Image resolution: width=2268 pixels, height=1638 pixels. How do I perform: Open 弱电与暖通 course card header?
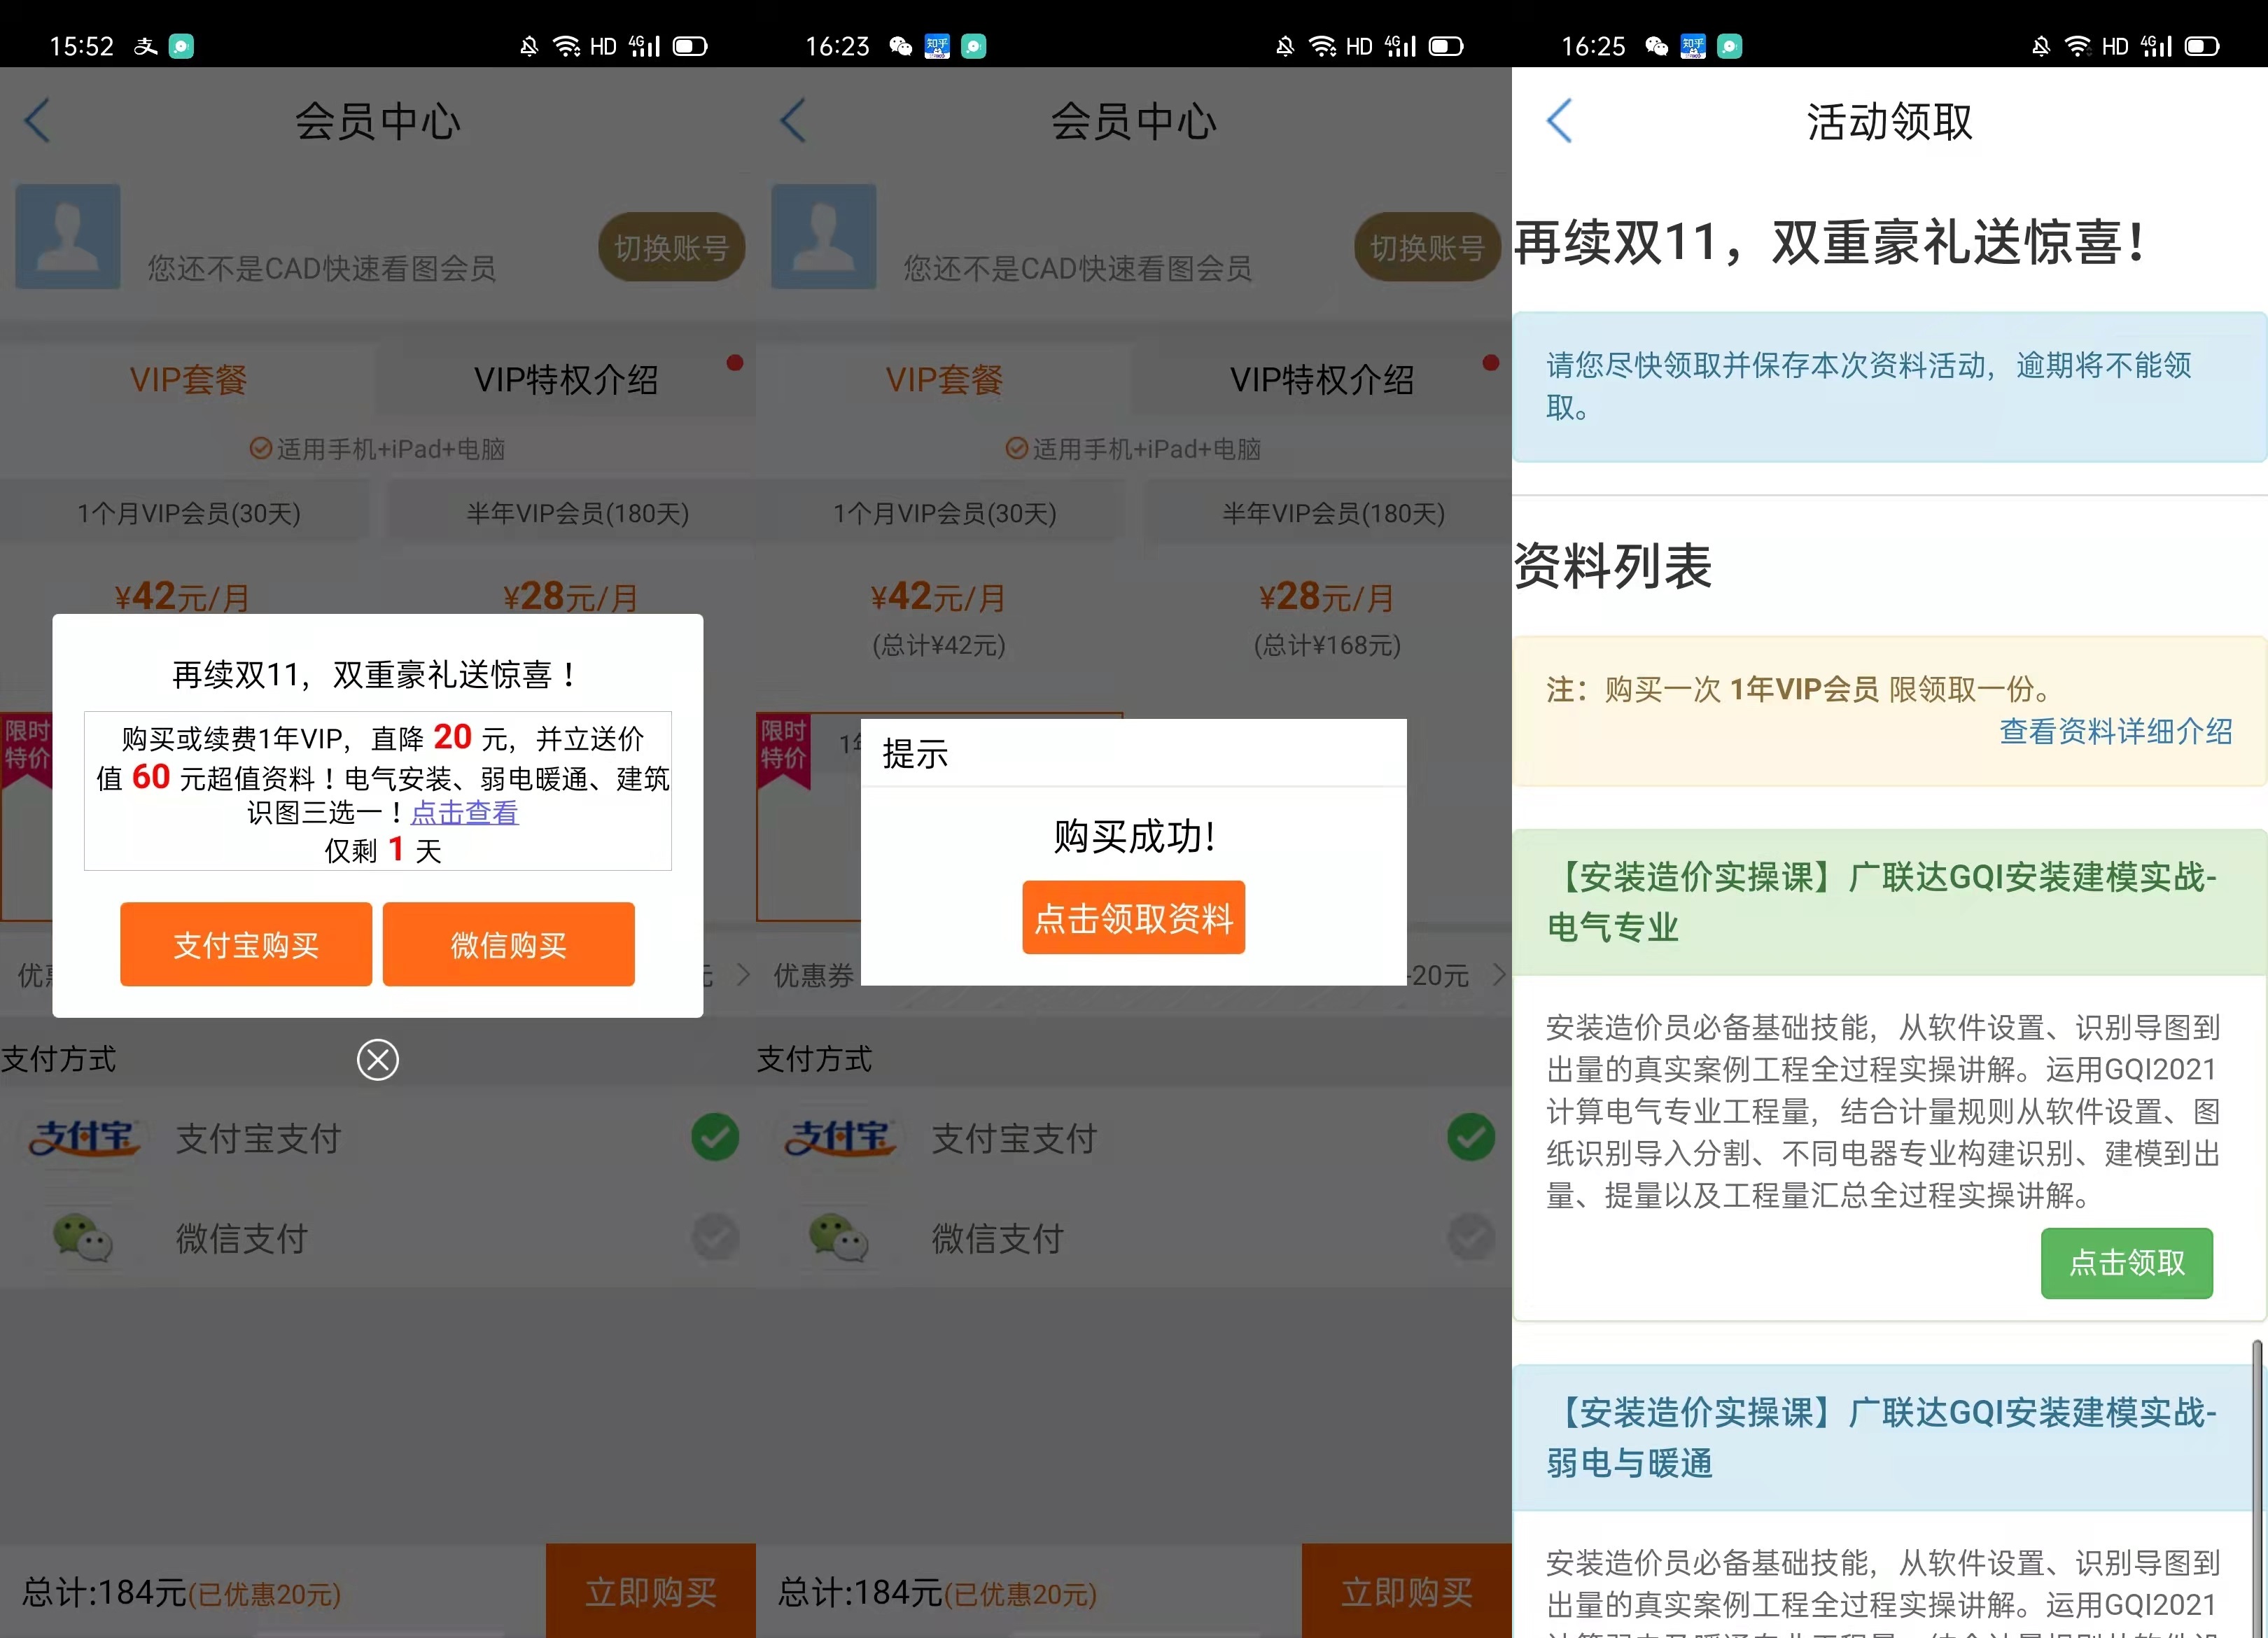tap(1889, 1437)
